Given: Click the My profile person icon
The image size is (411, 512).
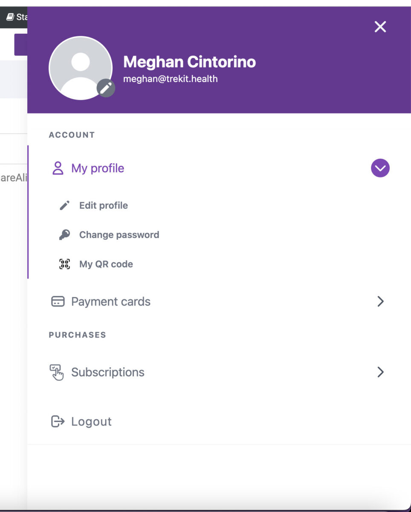Looking at the screenshot, I should pos(58,168).
